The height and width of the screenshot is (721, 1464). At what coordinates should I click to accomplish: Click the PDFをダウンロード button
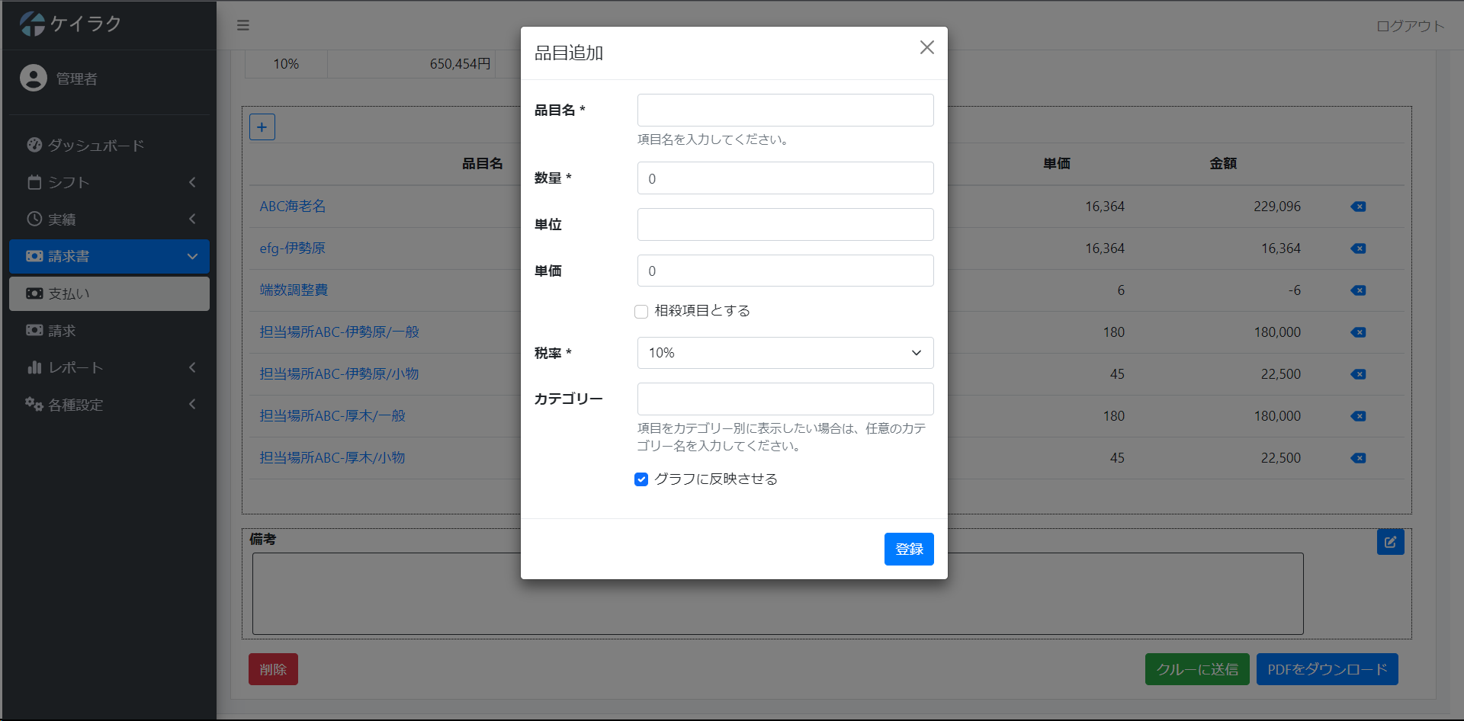[1328, 669]
